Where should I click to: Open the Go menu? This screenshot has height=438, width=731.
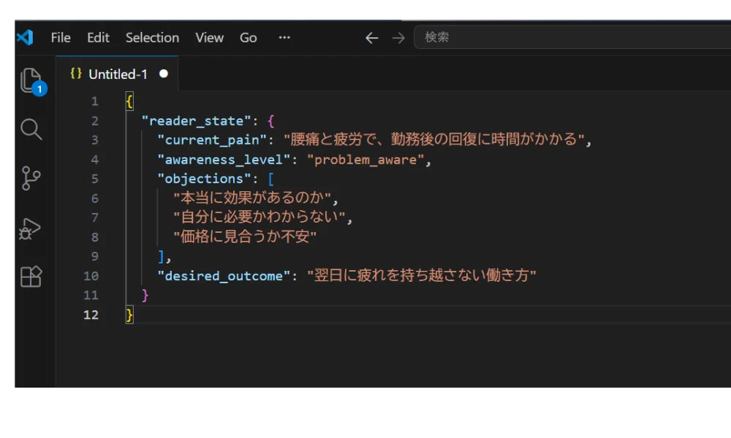tap(248, 38)
